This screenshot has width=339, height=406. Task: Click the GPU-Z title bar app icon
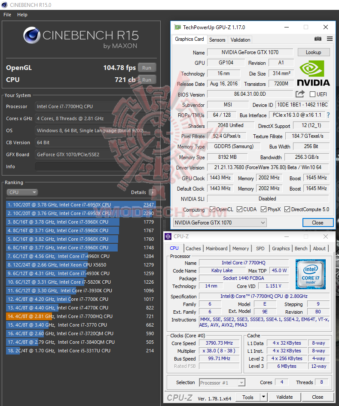[177, 27]
